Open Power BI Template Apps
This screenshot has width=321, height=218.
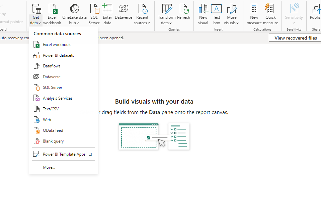tap(63, 154)
